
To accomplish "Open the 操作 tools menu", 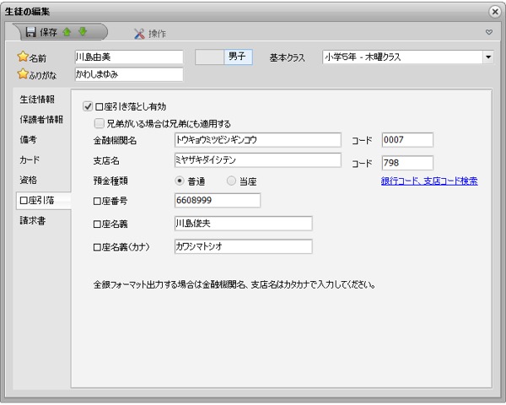I will (x=150, y=34).
